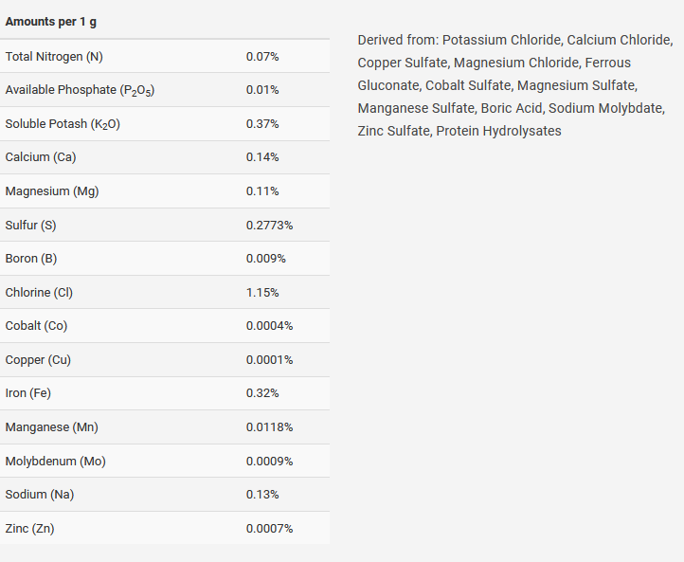Select the Copper value 0.0001%
The height and width of the screenshot is (562, 684).
[269, 360]
